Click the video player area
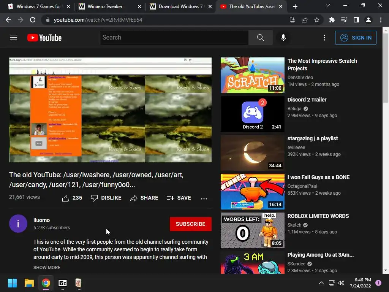Image resolution: width=389 pixels, height=292 pixels. click(x=111, y=110)
